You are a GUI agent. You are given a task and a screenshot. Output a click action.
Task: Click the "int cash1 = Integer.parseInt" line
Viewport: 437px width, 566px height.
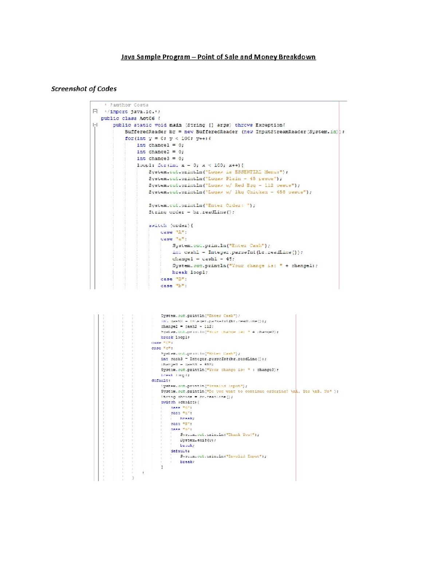point(238,253)
